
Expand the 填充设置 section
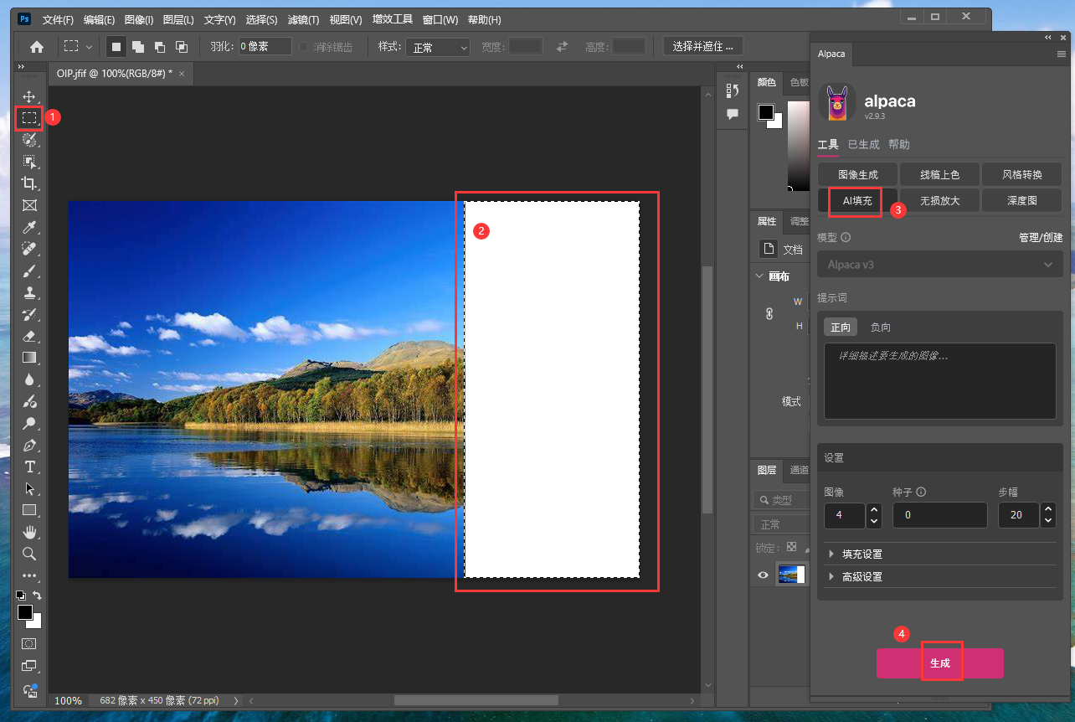pyautogui.click(x=862, y=554)
